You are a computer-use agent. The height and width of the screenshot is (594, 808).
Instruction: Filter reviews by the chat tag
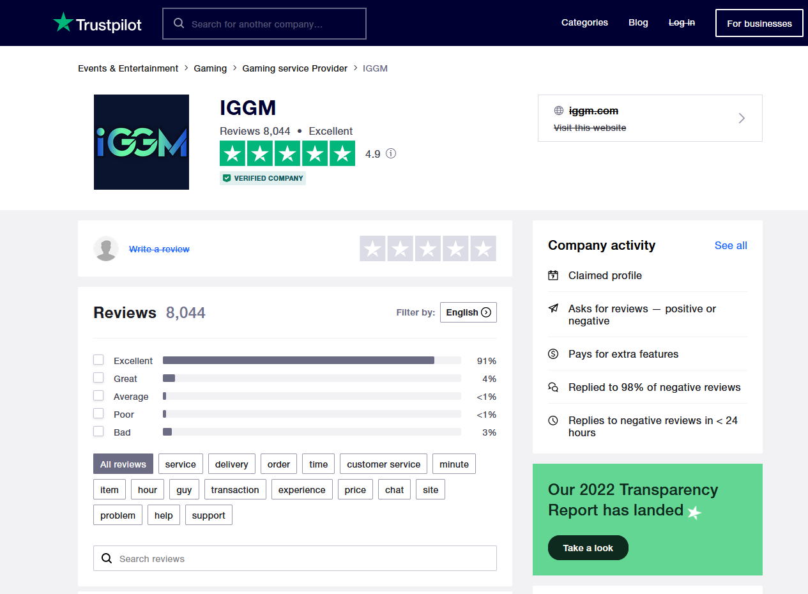[395, 490]
